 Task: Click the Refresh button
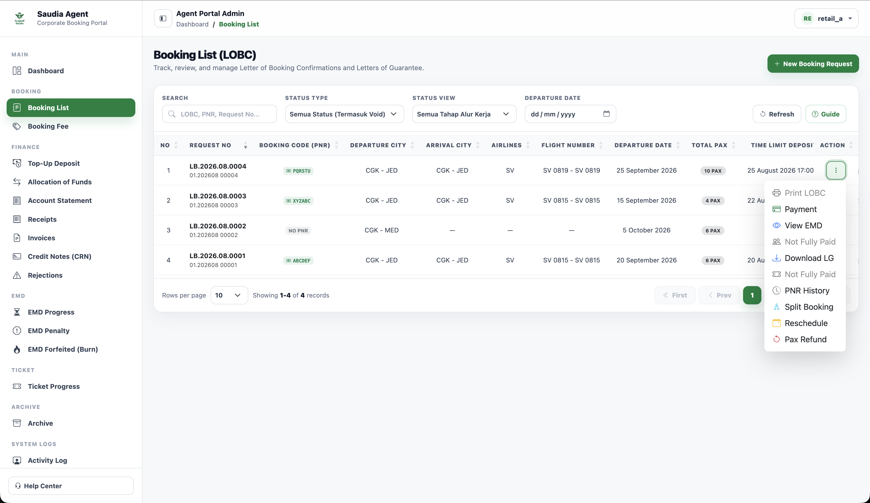click(777, 114)
